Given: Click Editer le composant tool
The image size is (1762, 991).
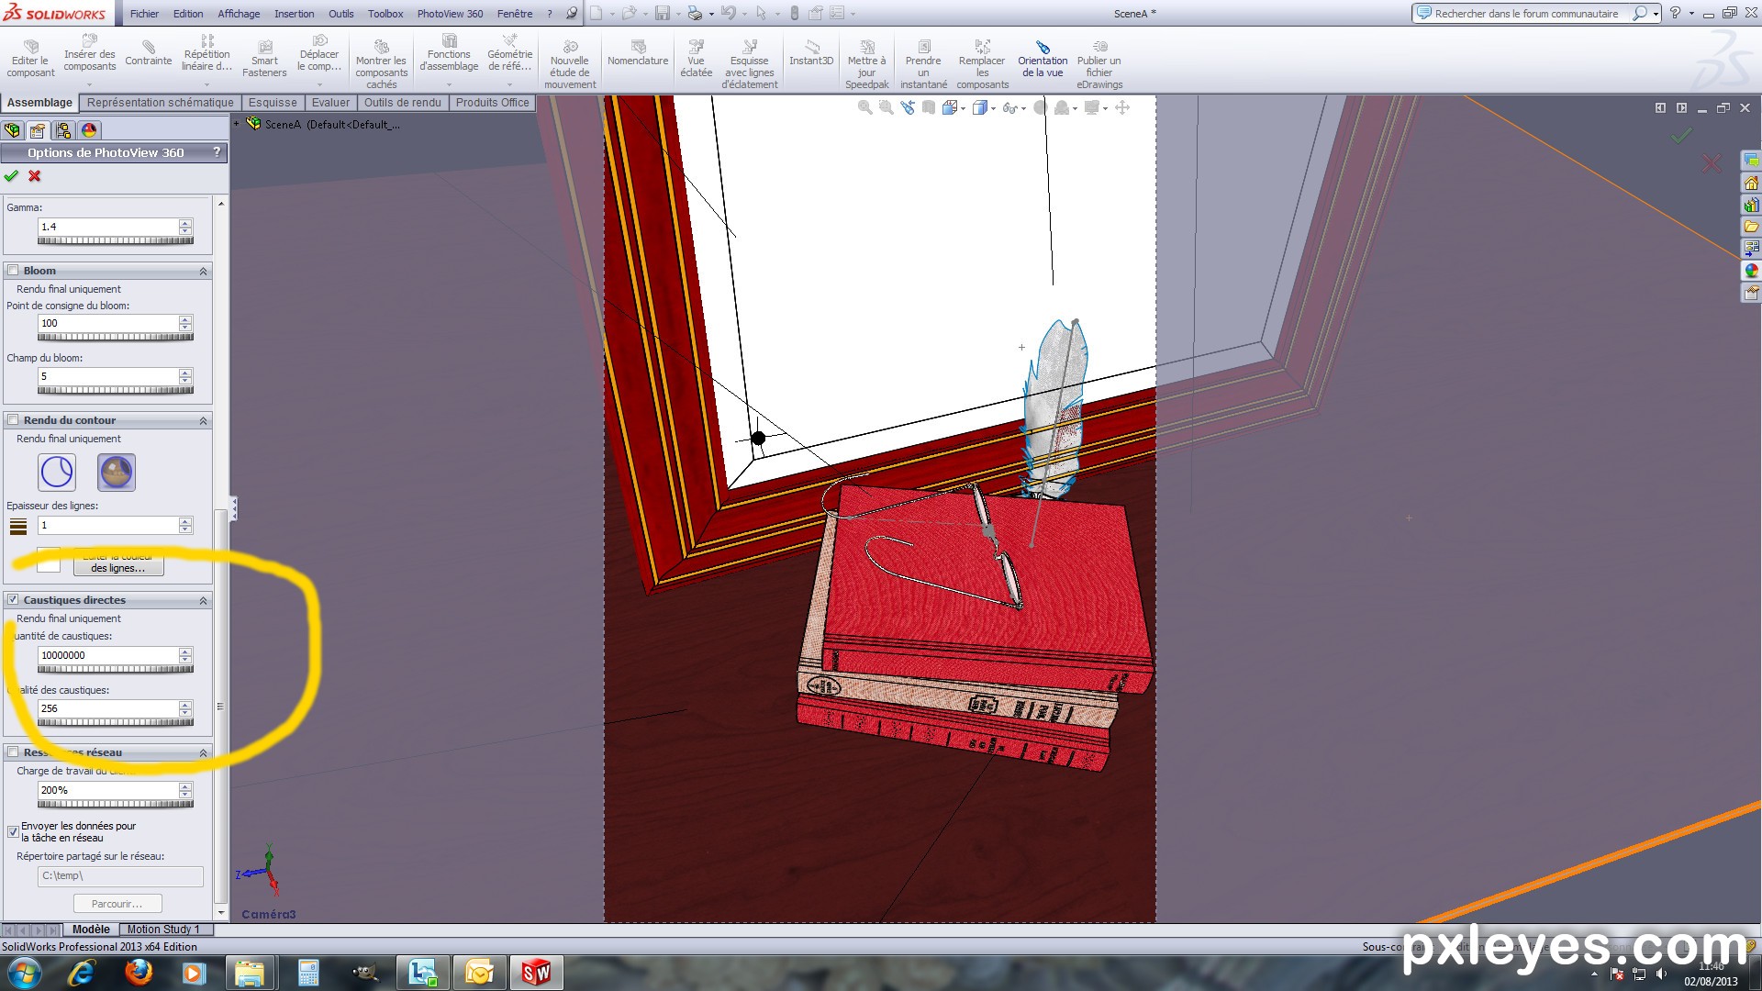Looking at the screenshot, I should click(x=31, y=59).
